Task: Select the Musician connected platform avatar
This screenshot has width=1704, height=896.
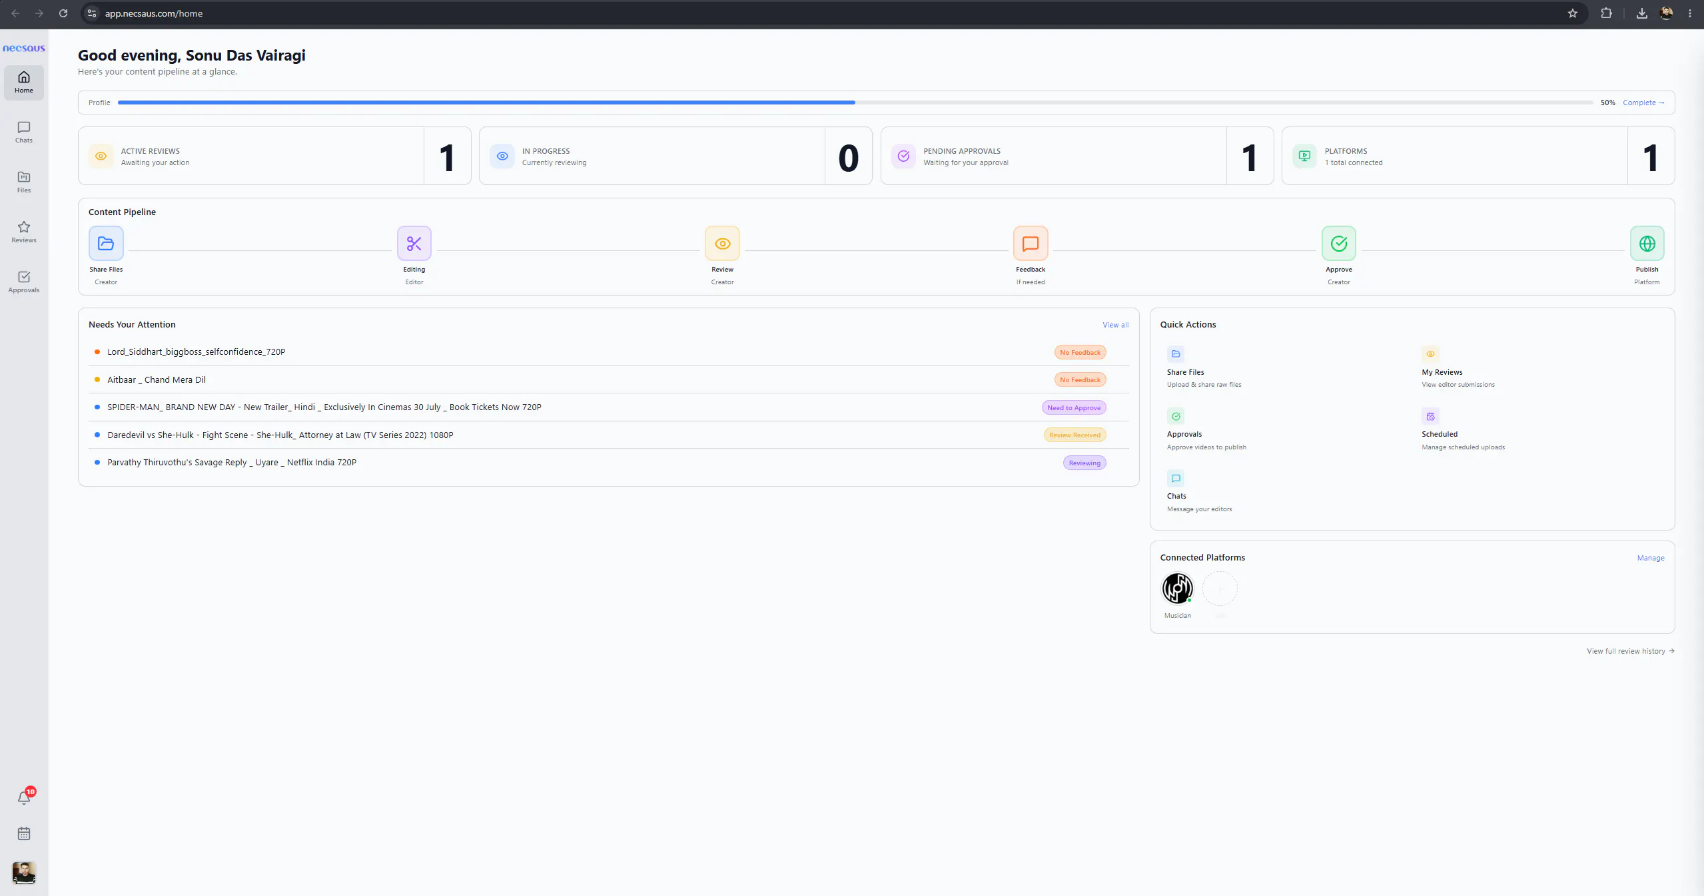Action: pyautogui.click(x=1178, y=588)
